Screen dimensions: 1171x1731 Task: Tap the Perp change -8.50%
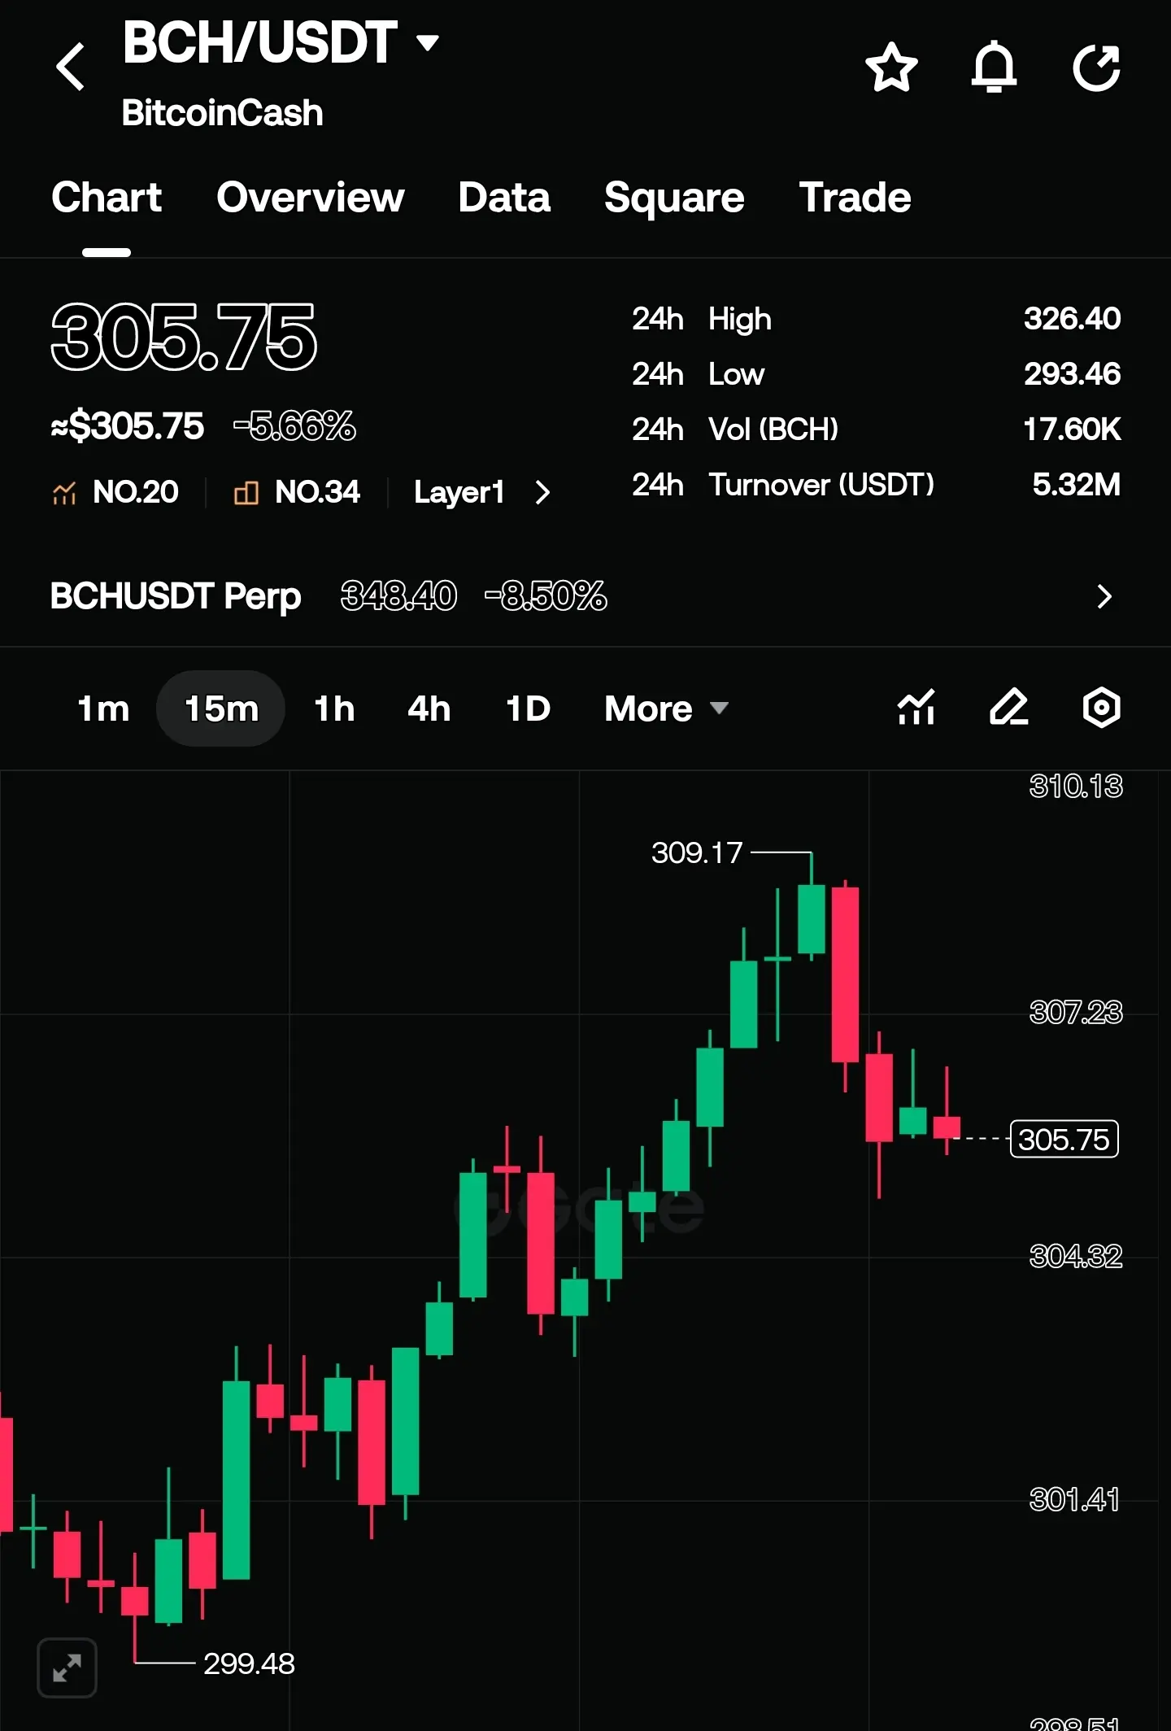546,596
